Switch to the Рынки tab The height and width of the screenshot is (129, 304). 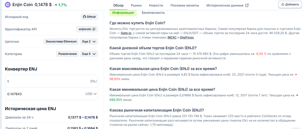[x=136, y=6]
